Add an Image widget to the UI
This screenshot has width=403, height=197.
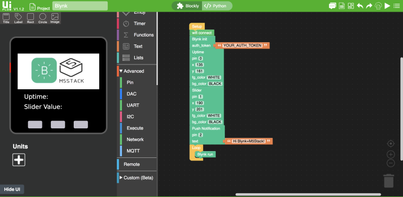point(55,18)
